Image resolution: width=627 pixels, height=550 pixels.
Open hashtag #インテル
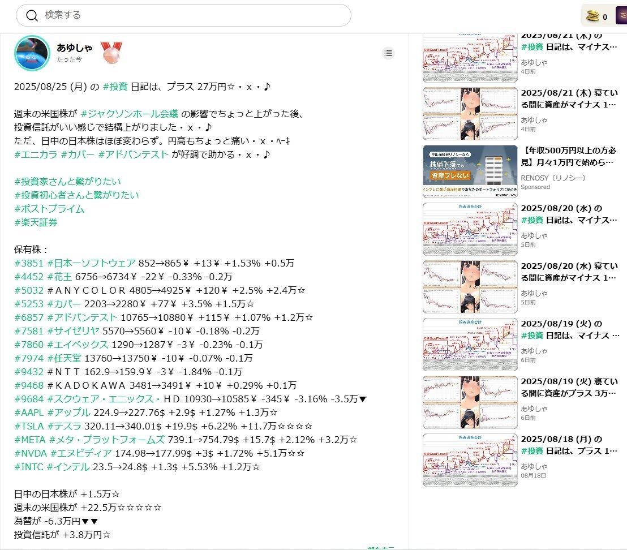[68, 467]
